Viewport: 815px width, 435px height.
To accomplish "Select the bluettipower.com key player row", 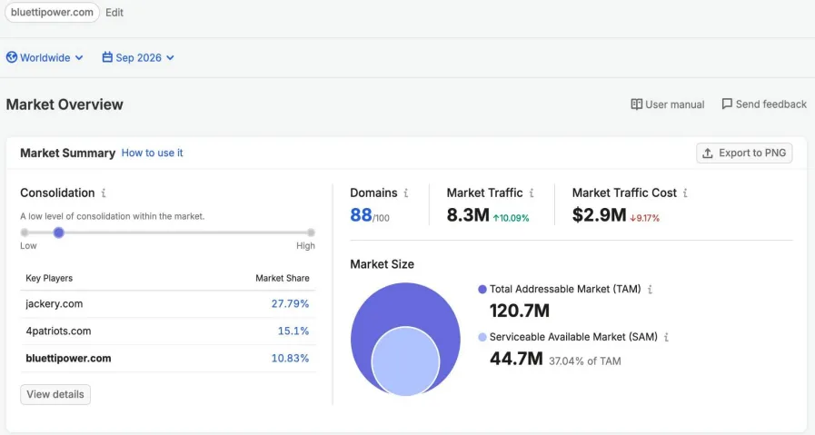I will click(x=168, y=358).
